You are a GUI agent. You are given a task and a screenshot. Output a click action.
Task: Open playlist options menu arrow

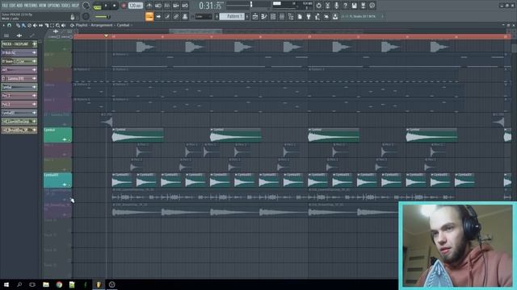[x=4, y=25]
